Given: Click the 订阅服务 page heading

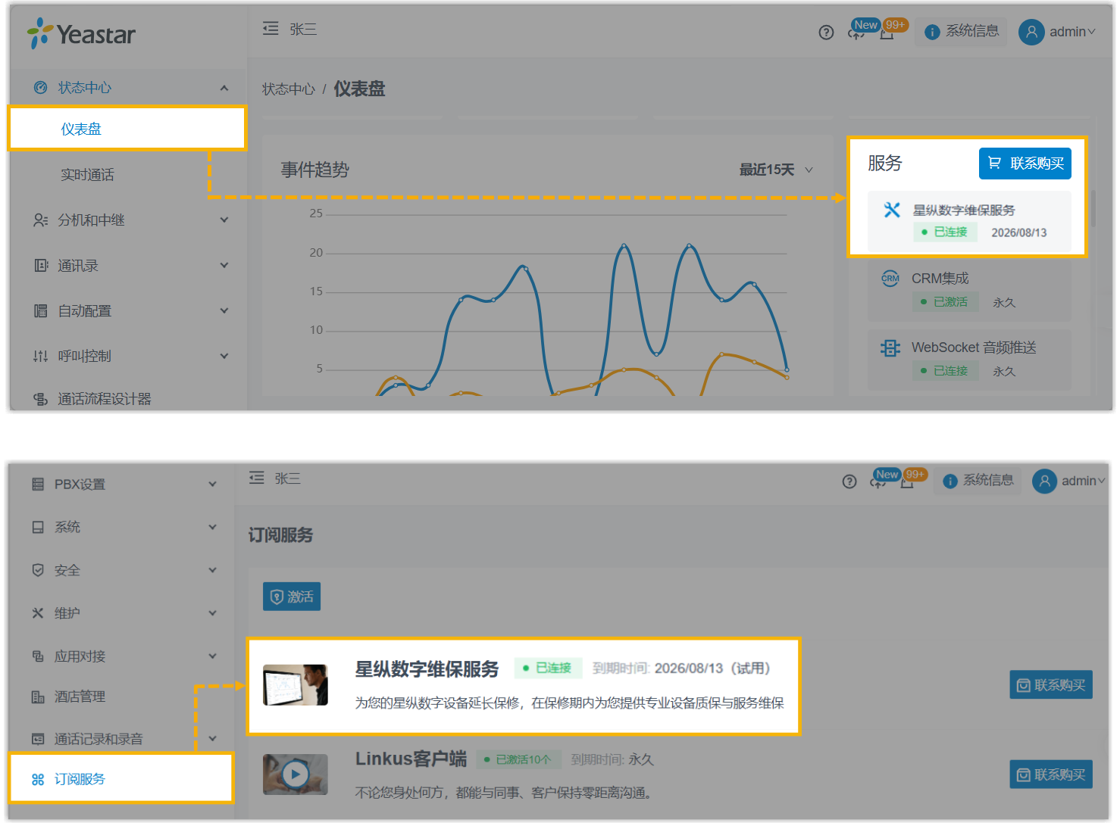Looking at the screenshot, I should click(x=281, y=535).
